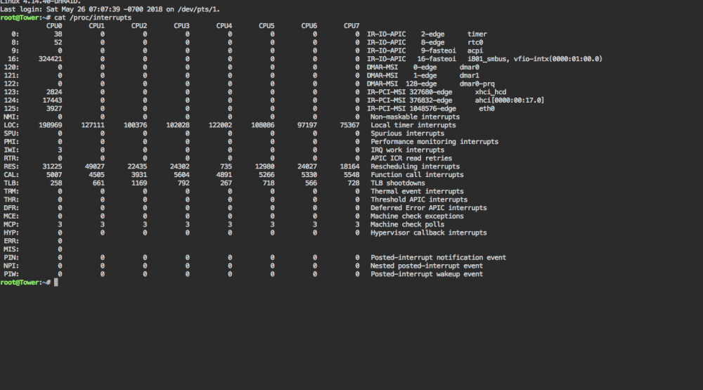The image size is (703, 390).
Task: Click 'Function call interrupts' description
Action: click(417, 175)
